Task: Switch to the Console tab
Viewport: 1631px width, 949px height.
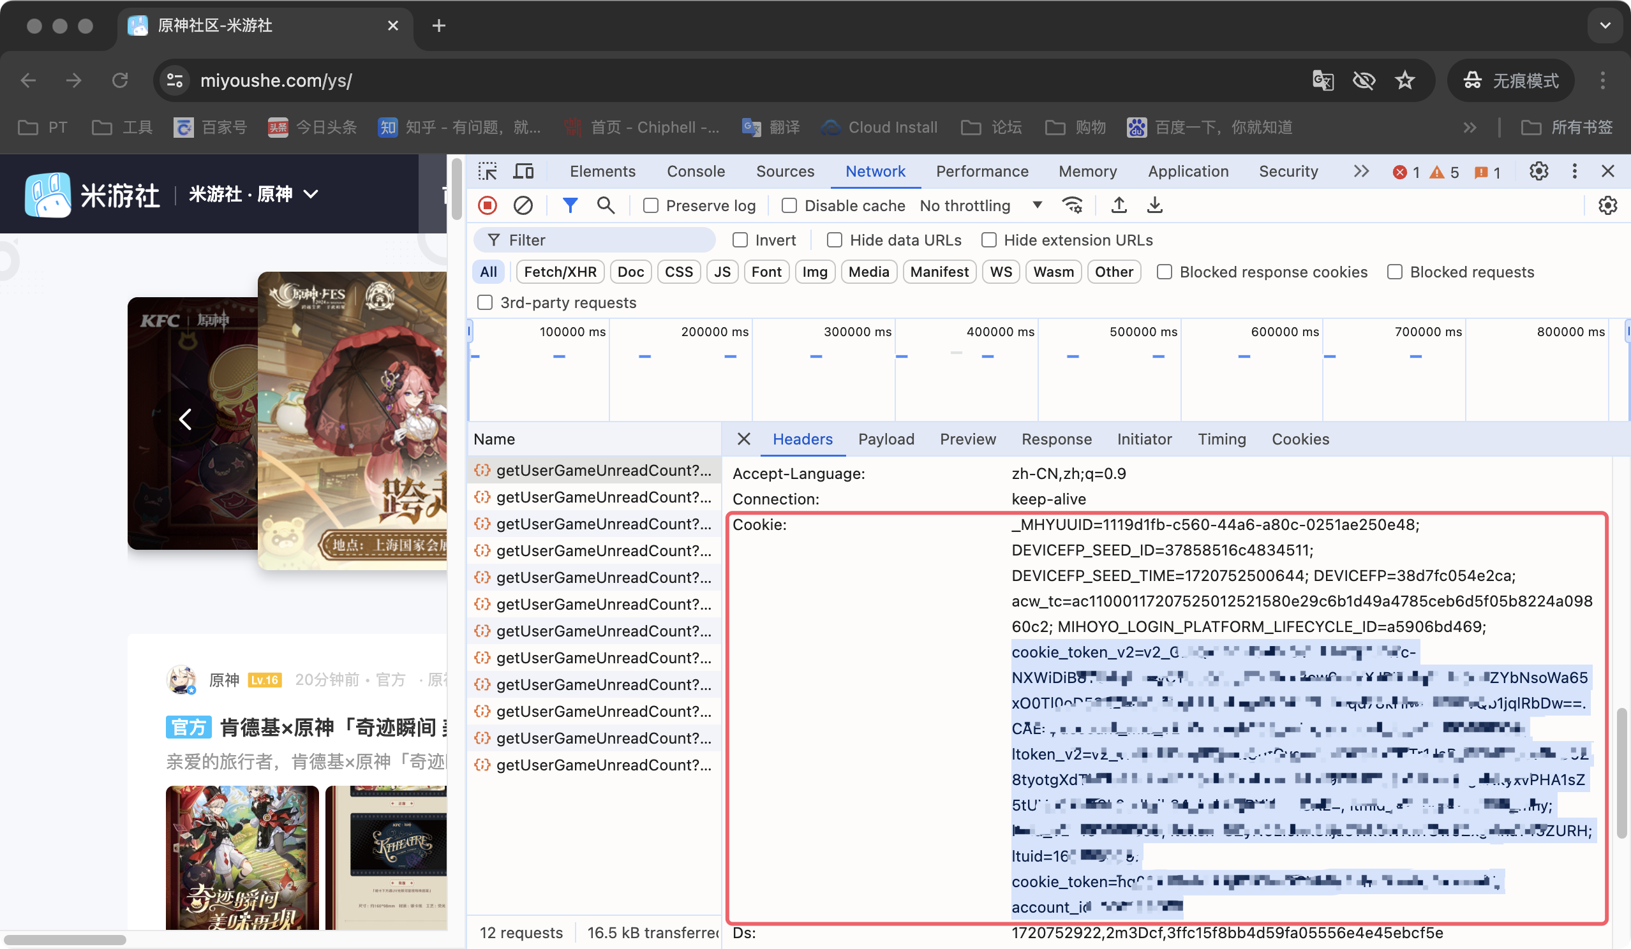Action: point(696,172)
